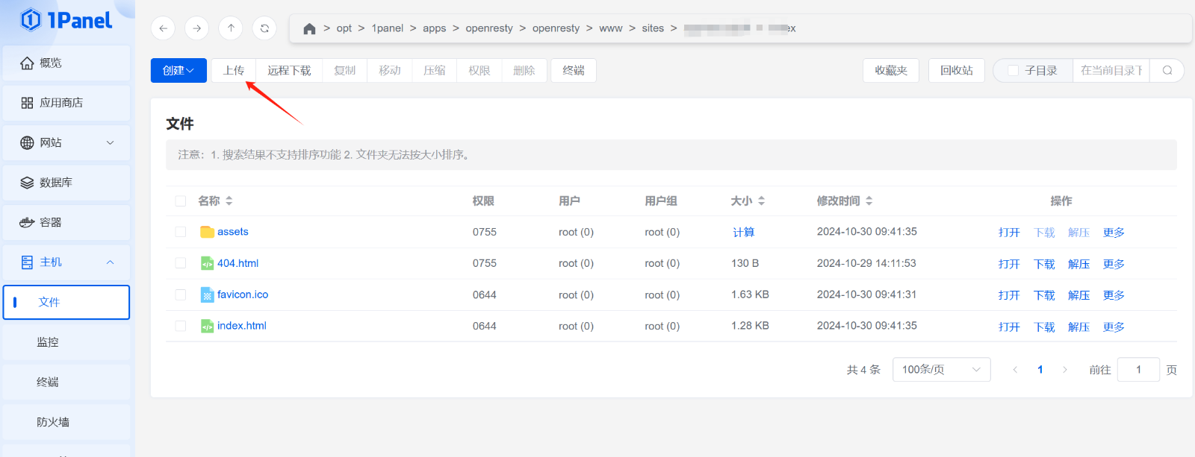The image size is (1195, 457).
Task: Open the 创建 create dropdown
Action: (x=179, y=71)
